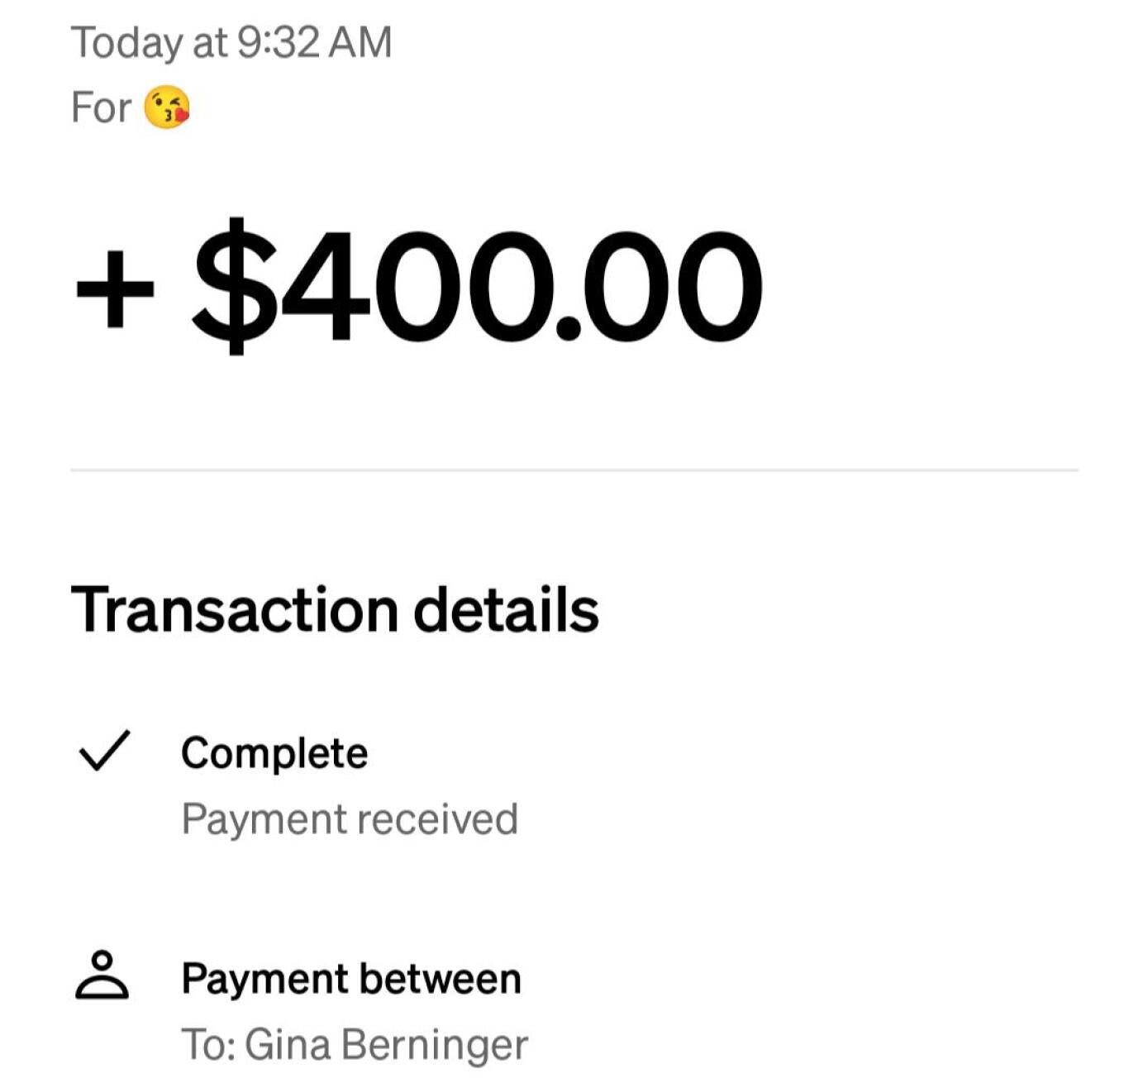Click the "For" memo label
The height and width of the screenshot is (1083, 1124).
(x=101, y=108)
